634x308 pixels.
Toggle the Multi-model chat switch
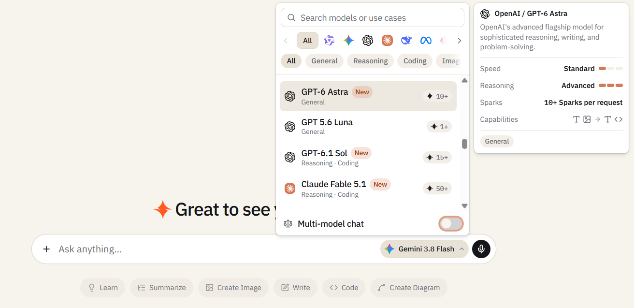pyautogui.click(x=451, y=223)
